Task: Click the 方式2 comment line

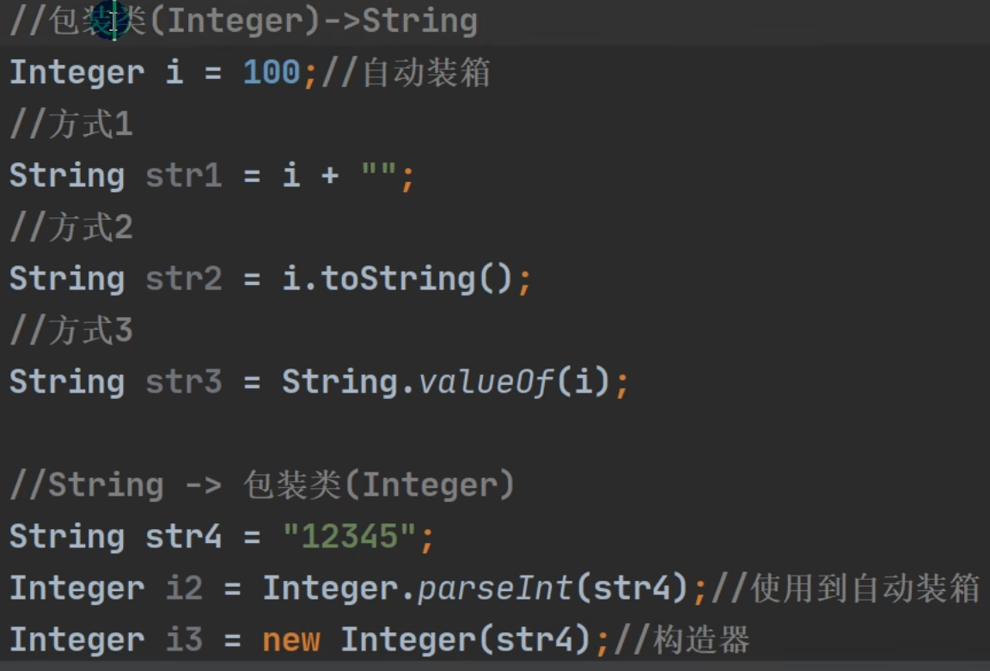Action: (x=71, y=229)
